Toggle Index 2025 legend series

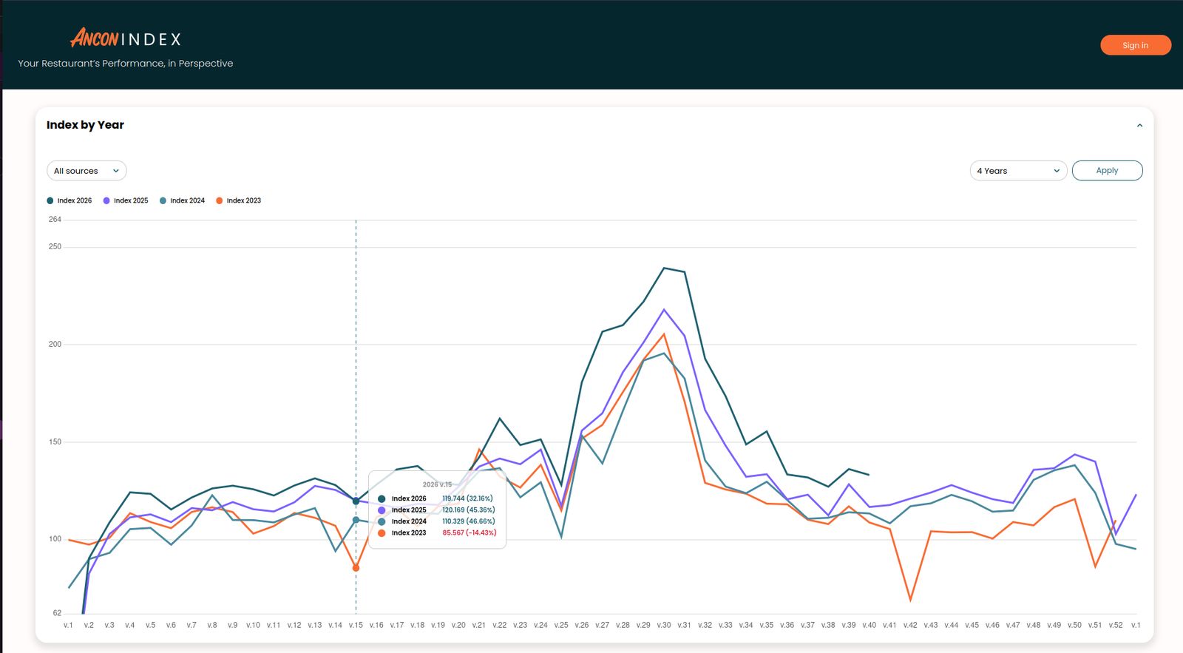click(126, 200)
